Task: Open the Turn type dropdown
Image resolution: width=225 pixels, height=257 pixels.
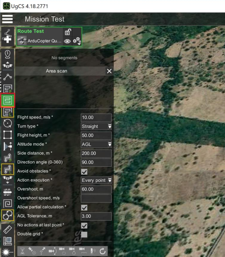Action: [x=96, y=126]
